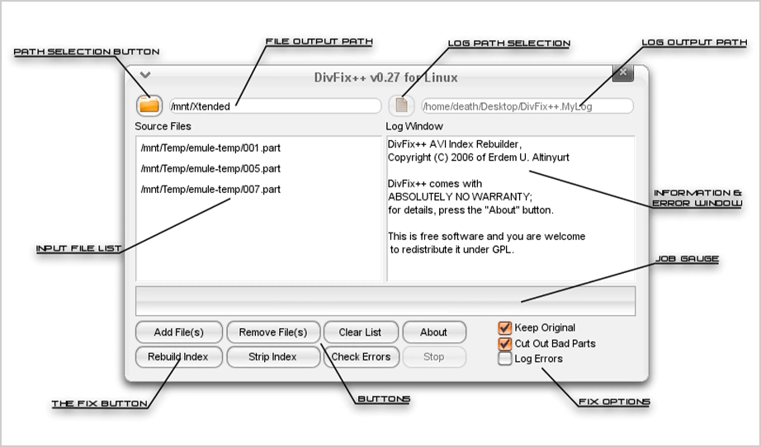Disable the Cut Out Bad Parts option
This screenshot has width=761, height=447.
[x=505, y=344]
